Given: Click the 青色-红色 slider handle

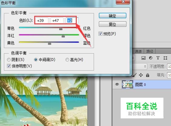Looking at the screenshot, I should [61, 29].
